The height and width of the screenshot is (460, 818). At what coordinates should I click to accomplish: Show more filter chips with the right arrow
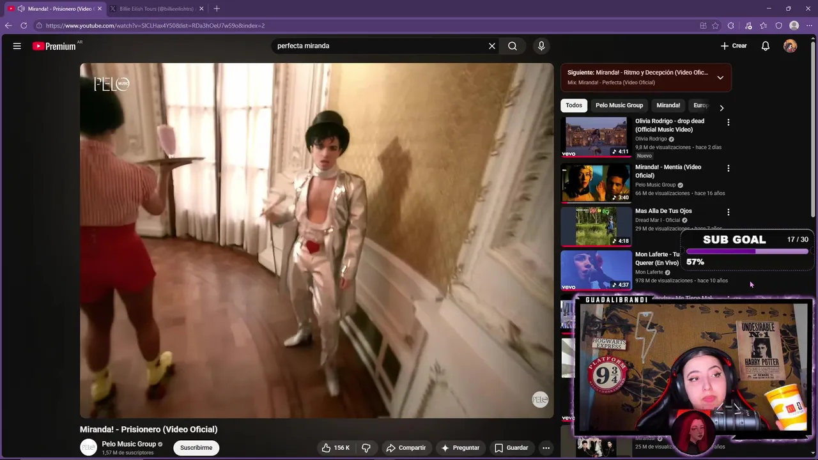coord(722,108)
